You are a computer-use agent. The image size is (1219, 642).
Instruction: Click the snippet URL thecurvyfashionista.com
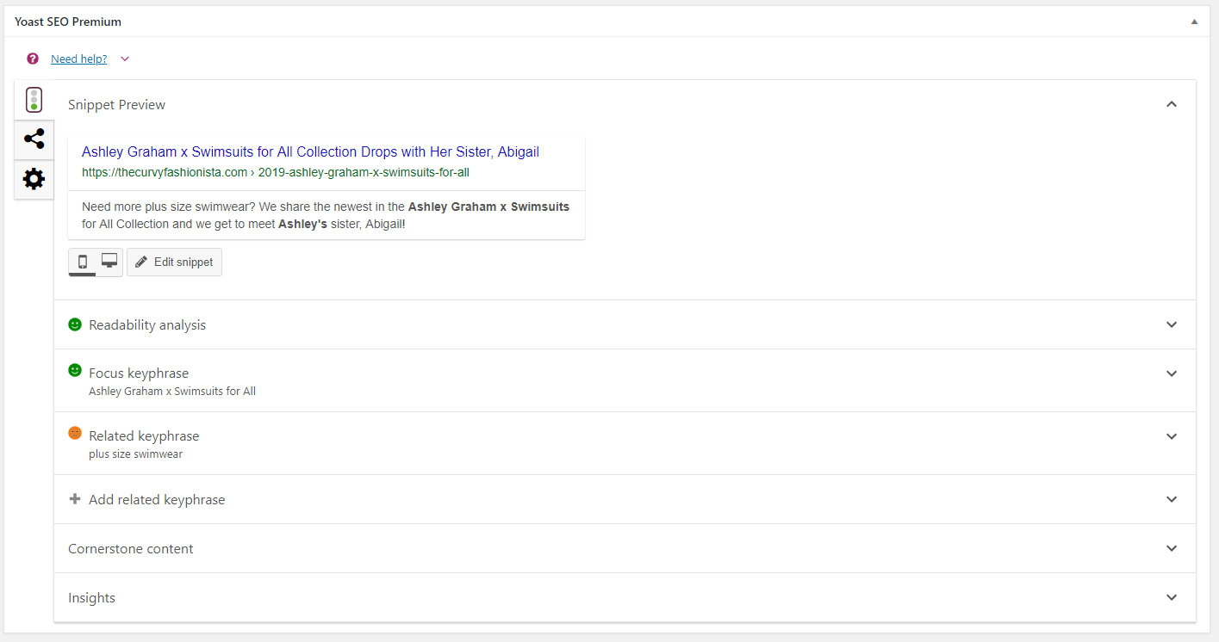click(276, 172)
